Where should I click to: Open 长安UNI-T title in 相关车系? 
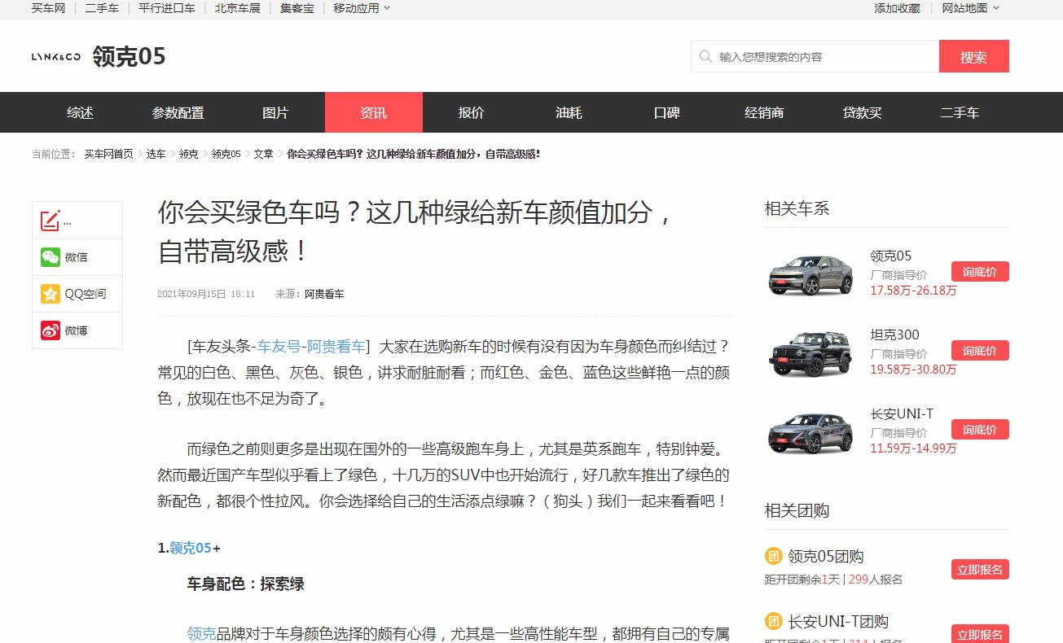(902, 414)
